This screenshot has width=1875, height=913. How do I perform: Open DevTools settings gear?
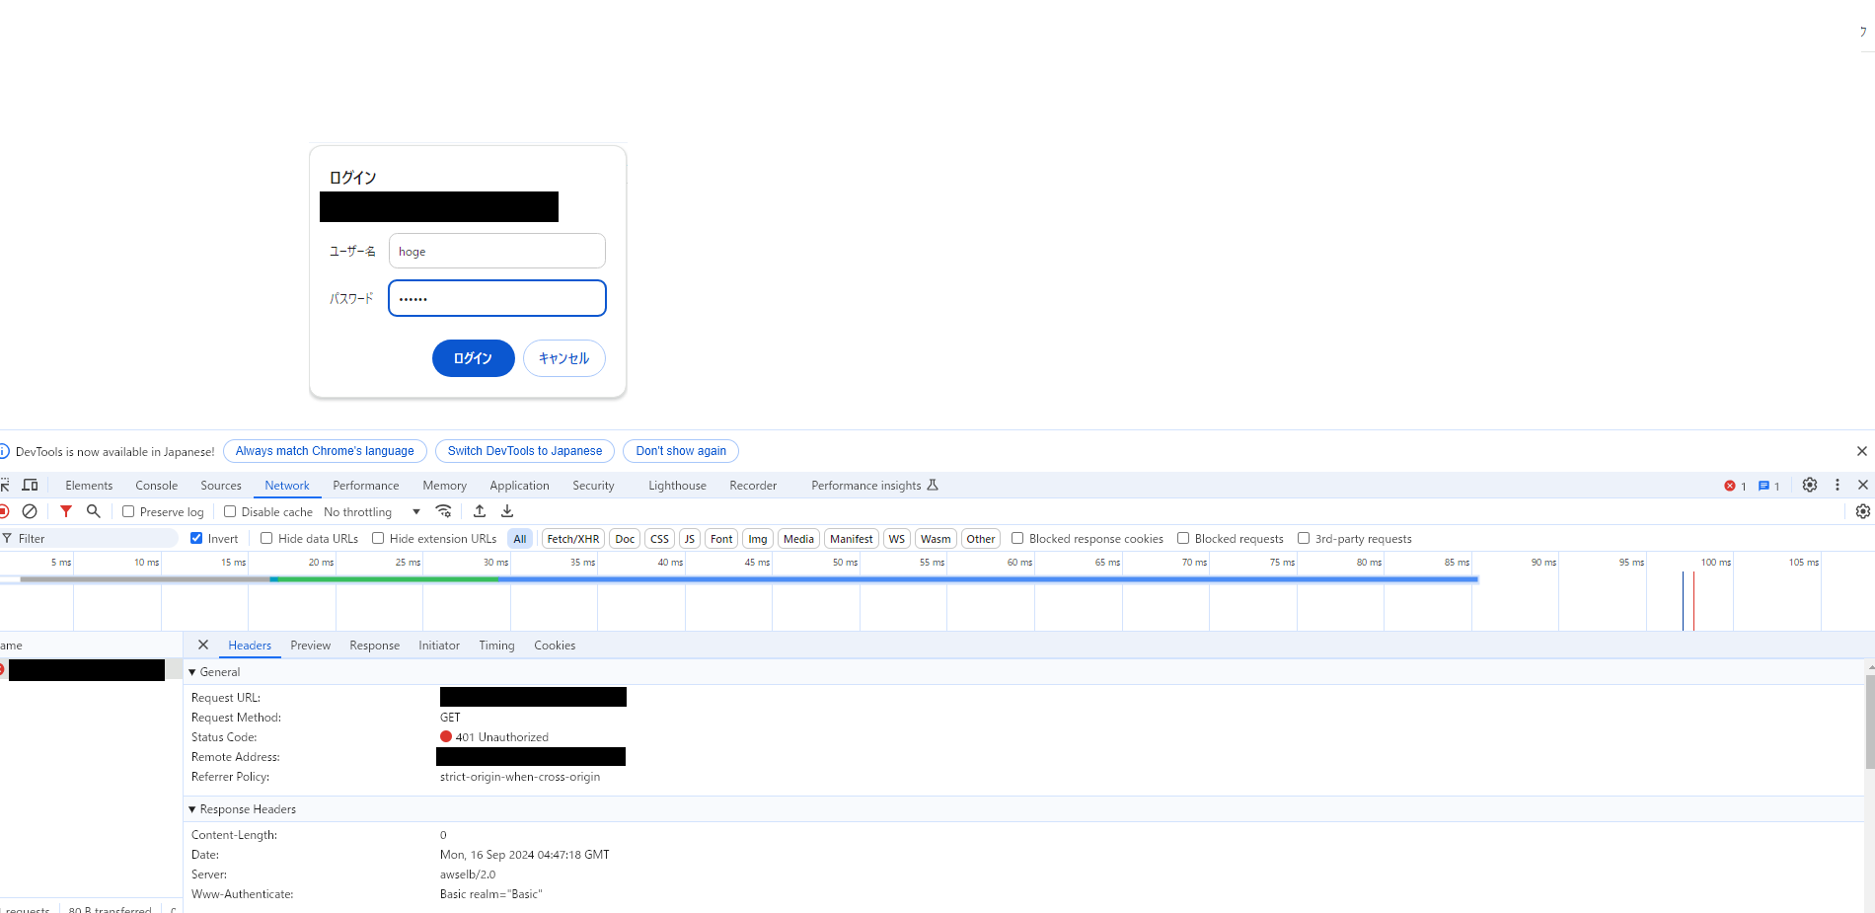[1809, 485]
